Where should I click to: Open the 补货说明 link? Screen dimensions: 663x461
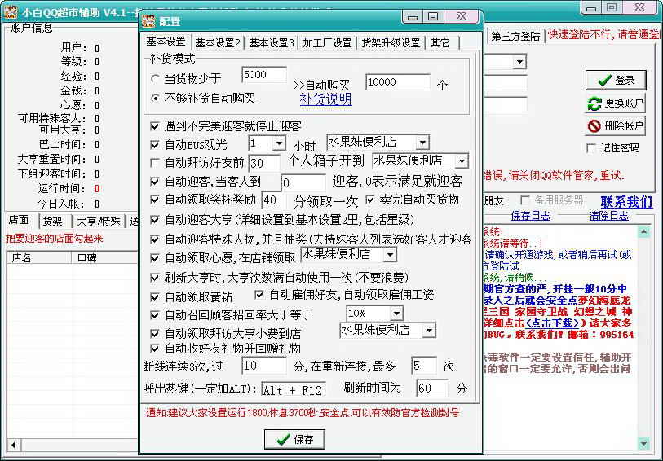pyautogui.click(x=325, y=99)
